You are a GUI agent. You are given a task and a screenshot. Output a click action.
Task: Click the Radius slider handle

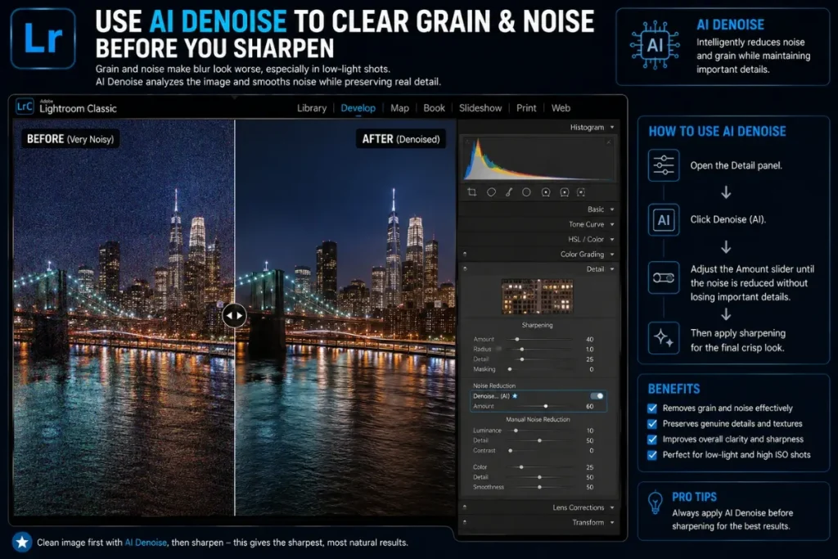521,349
